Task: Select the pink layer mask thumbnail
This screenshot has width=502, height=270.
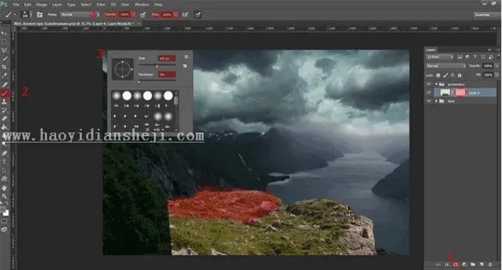Action: click(x=460, y=93)
